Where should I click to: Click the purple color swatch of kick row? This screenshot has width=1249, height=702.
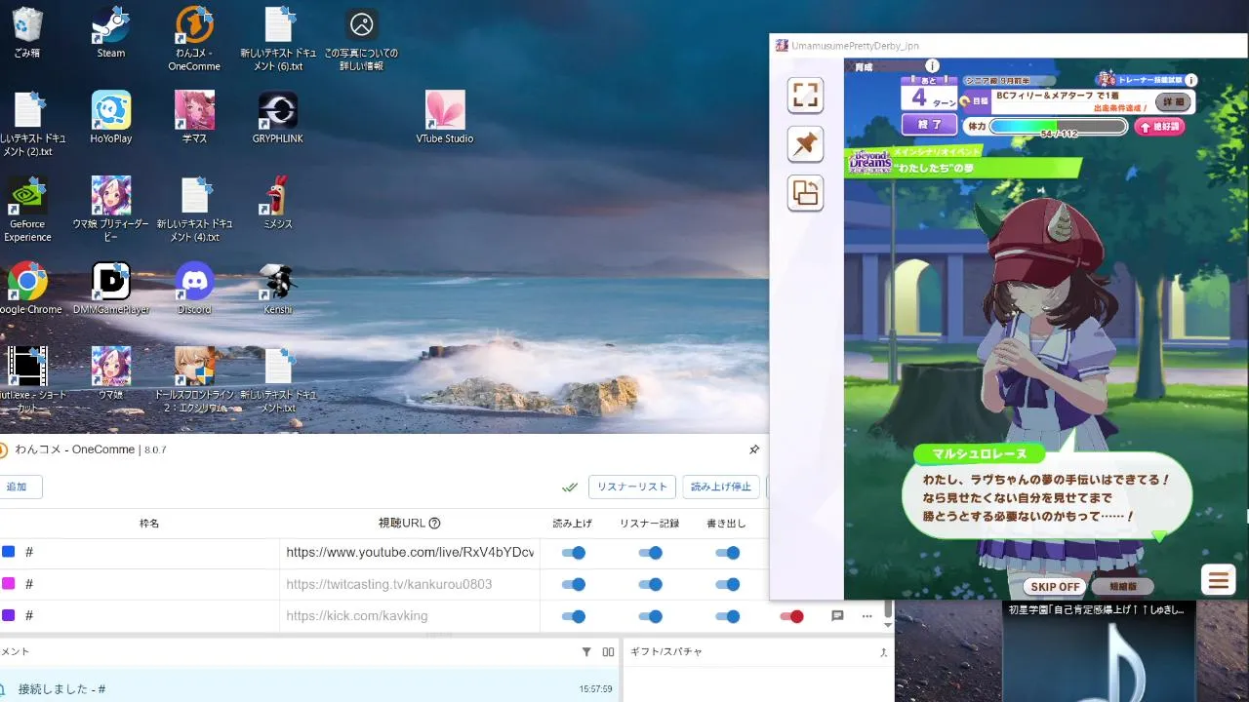coord(9,616)
